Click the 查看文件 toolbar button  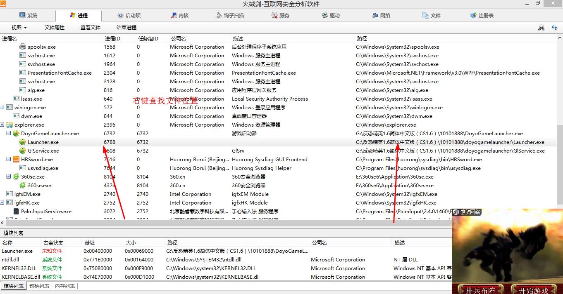(91, 28)
